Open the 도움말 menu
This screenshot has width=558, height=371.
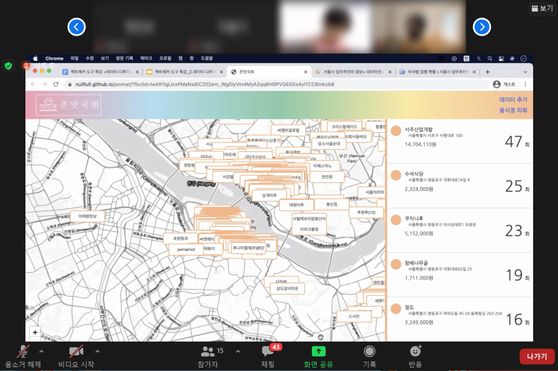207,58
